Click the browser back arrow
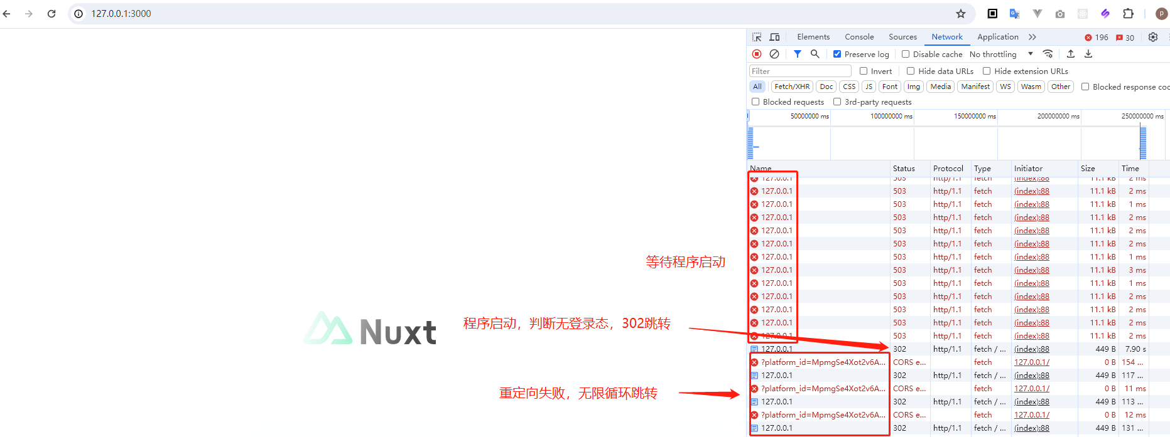This screenshot has width=1170, height=437. coord(7,14)
